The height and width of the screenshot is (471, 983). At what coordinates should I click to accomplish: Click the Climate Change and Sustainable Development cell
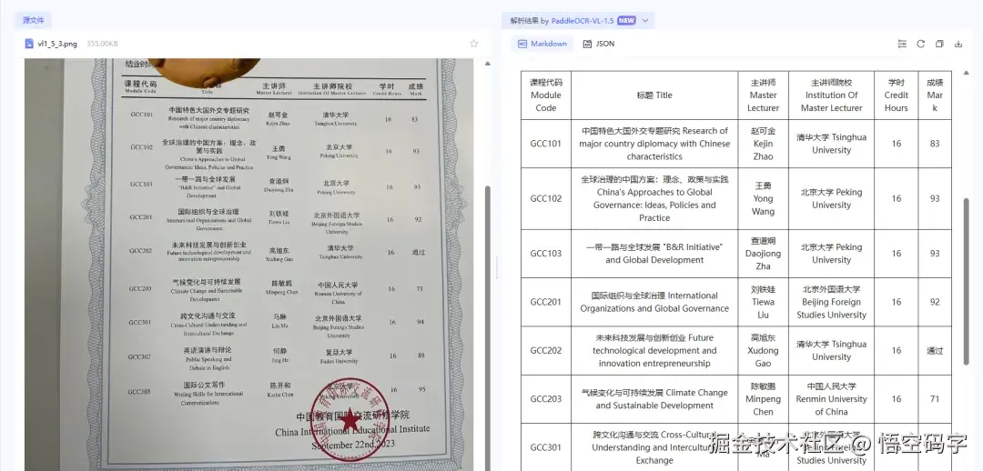(x=654, y=399)
